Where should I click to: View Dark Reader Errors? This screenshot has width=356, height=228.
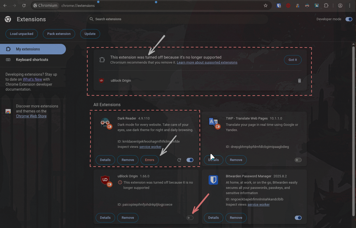point(149,160)
